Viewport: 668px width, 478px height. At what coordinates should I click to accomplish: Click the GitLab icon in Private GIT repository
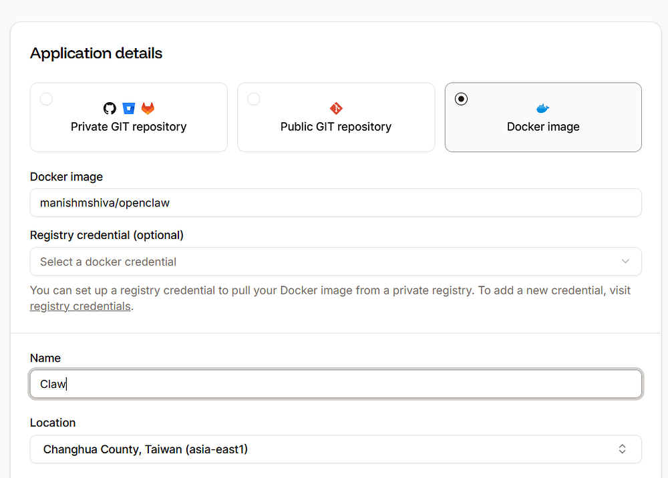(147, 108)
